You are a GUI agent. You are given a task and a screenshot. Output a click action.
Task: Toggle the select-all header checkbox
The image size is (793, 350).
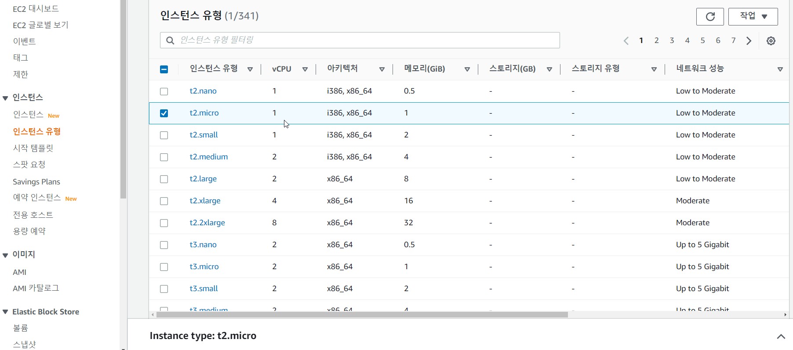click(x=164, y=69)
